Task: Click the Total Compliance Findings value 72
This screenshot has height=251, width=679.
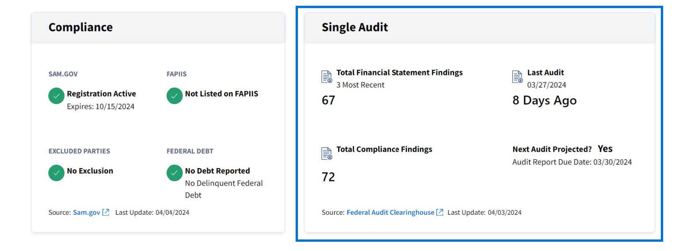Action: point(328,177)
